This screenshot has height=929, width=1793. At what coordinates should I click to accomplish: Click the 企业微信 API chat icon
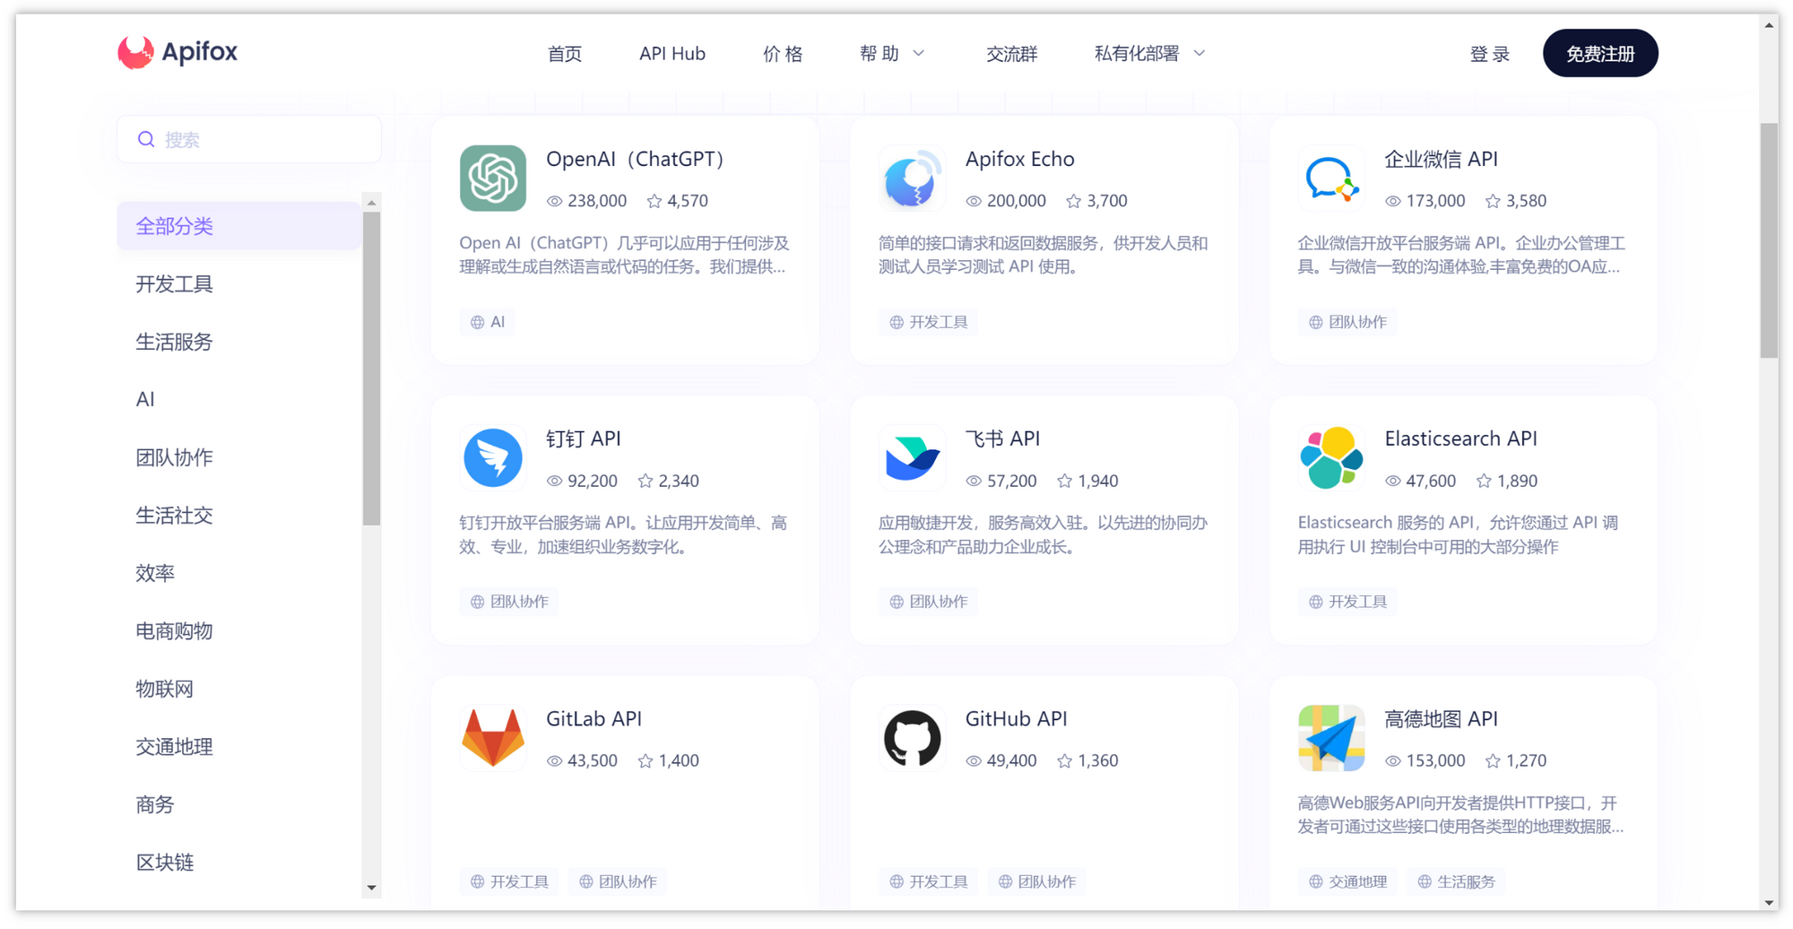[x=1330, y=178]
